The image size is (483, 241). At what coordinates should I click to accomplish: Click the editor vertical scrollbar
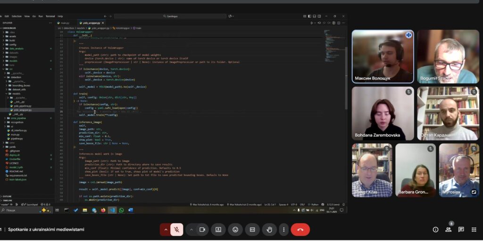[346, 77]
